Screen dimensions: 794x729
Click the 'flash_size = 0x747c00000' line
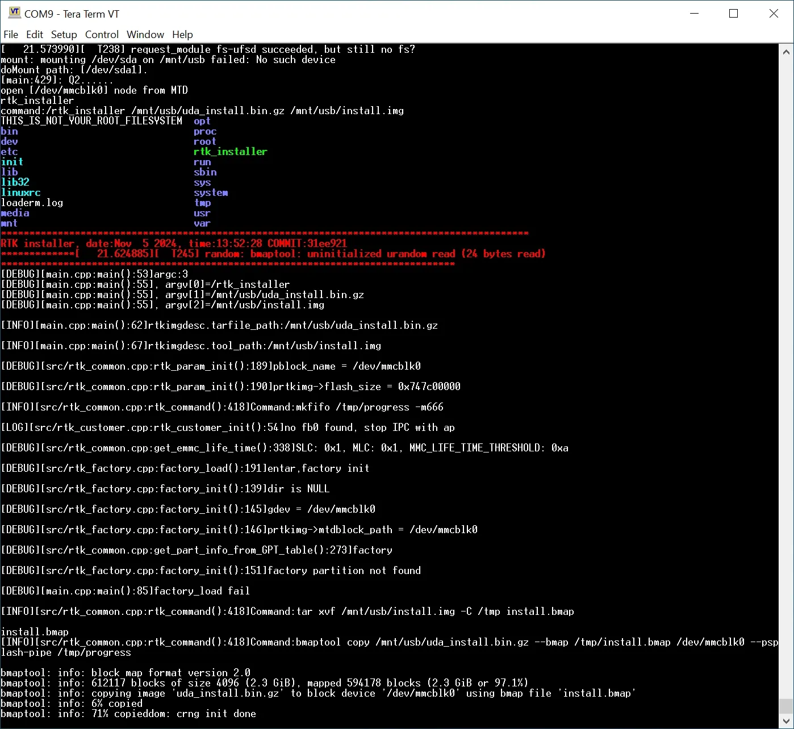[231, 387]
